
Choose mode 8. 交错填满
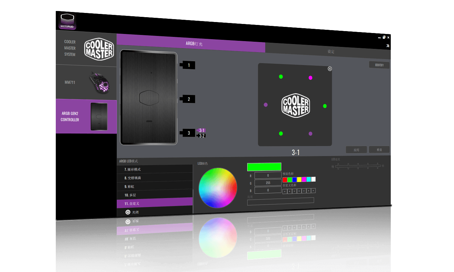tap(155, 178)
